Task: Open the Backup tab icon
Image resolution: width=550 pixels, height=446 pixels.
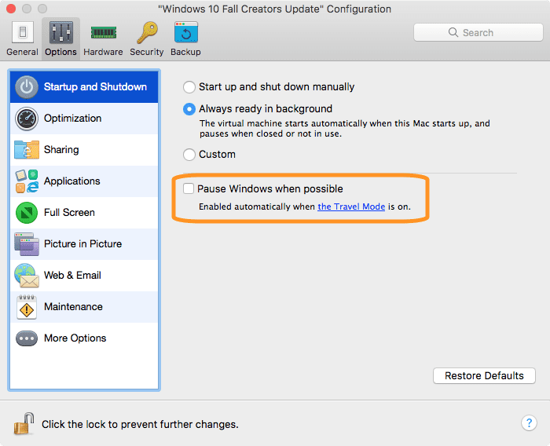Action: [186, 33]
